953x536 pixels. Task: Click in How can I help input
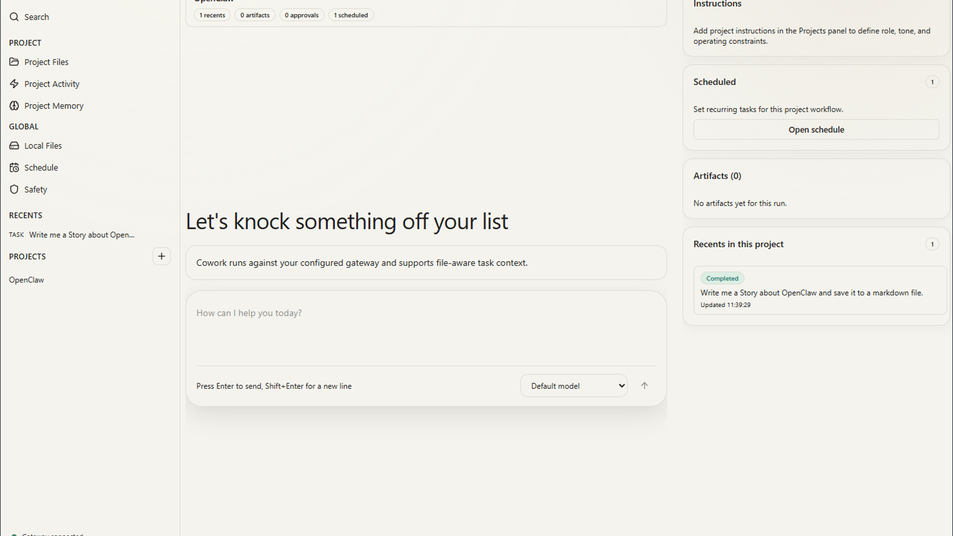(425, 328)
